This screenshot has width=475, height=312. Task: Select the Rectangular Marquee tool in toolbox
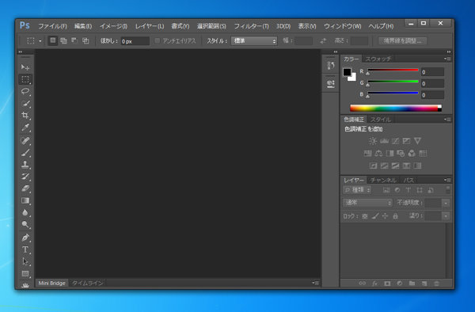[x=25, y=79]
